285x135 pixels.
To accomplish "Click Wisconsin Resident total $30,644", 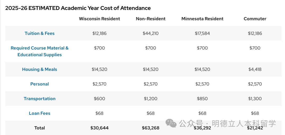I will pyautogui.click(x=99, y=128).
